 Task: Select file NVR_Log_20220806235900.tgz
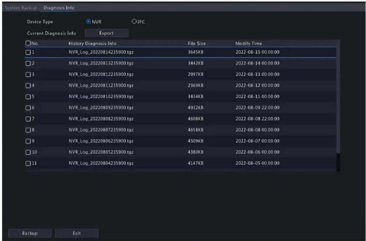tap(101, 141)
